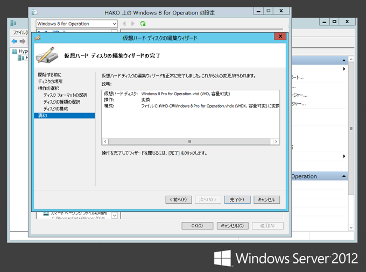This screenshot has height=272, width=366.
Task: Select the highlighted 要約 wizard step
Action: (x=65, y=116)
